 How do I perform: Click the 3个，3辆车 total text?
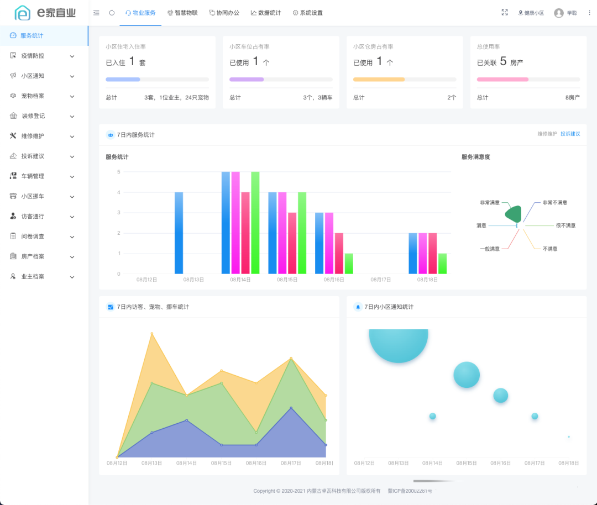pos(317,97)
